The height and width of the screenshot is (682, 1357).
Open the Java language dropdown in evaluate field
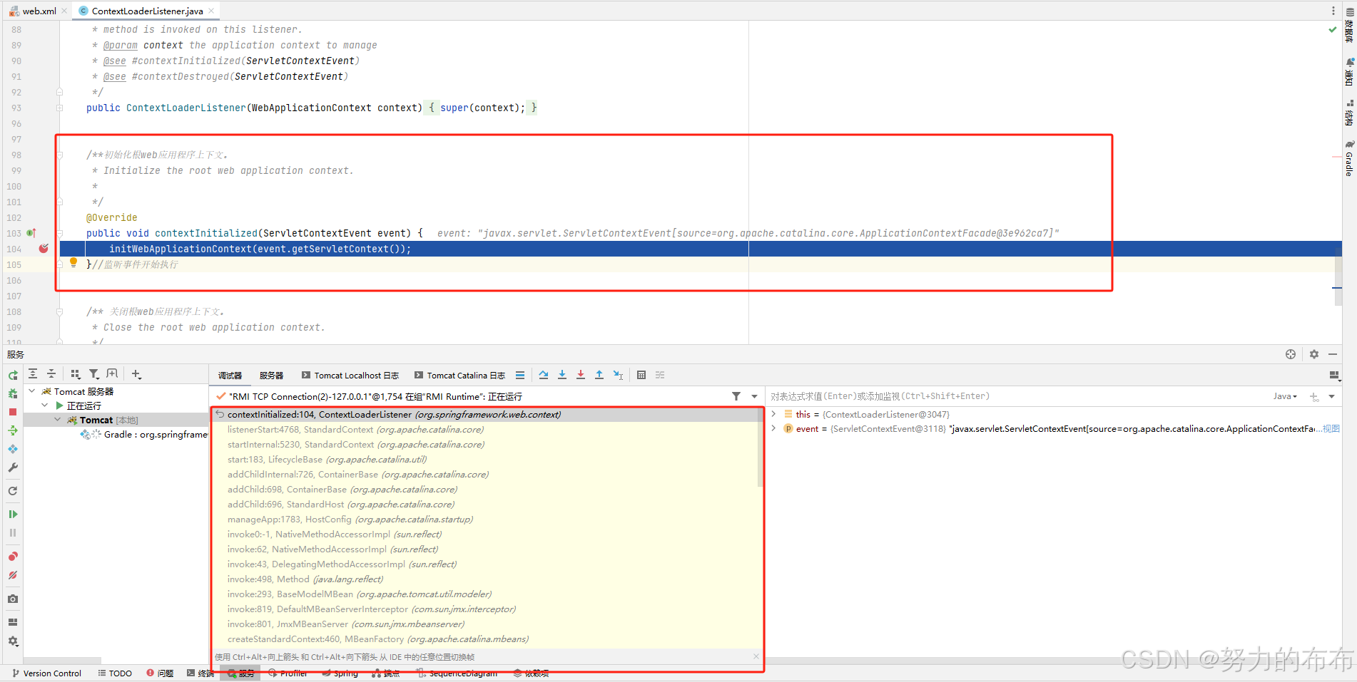tap(1286, 396)
